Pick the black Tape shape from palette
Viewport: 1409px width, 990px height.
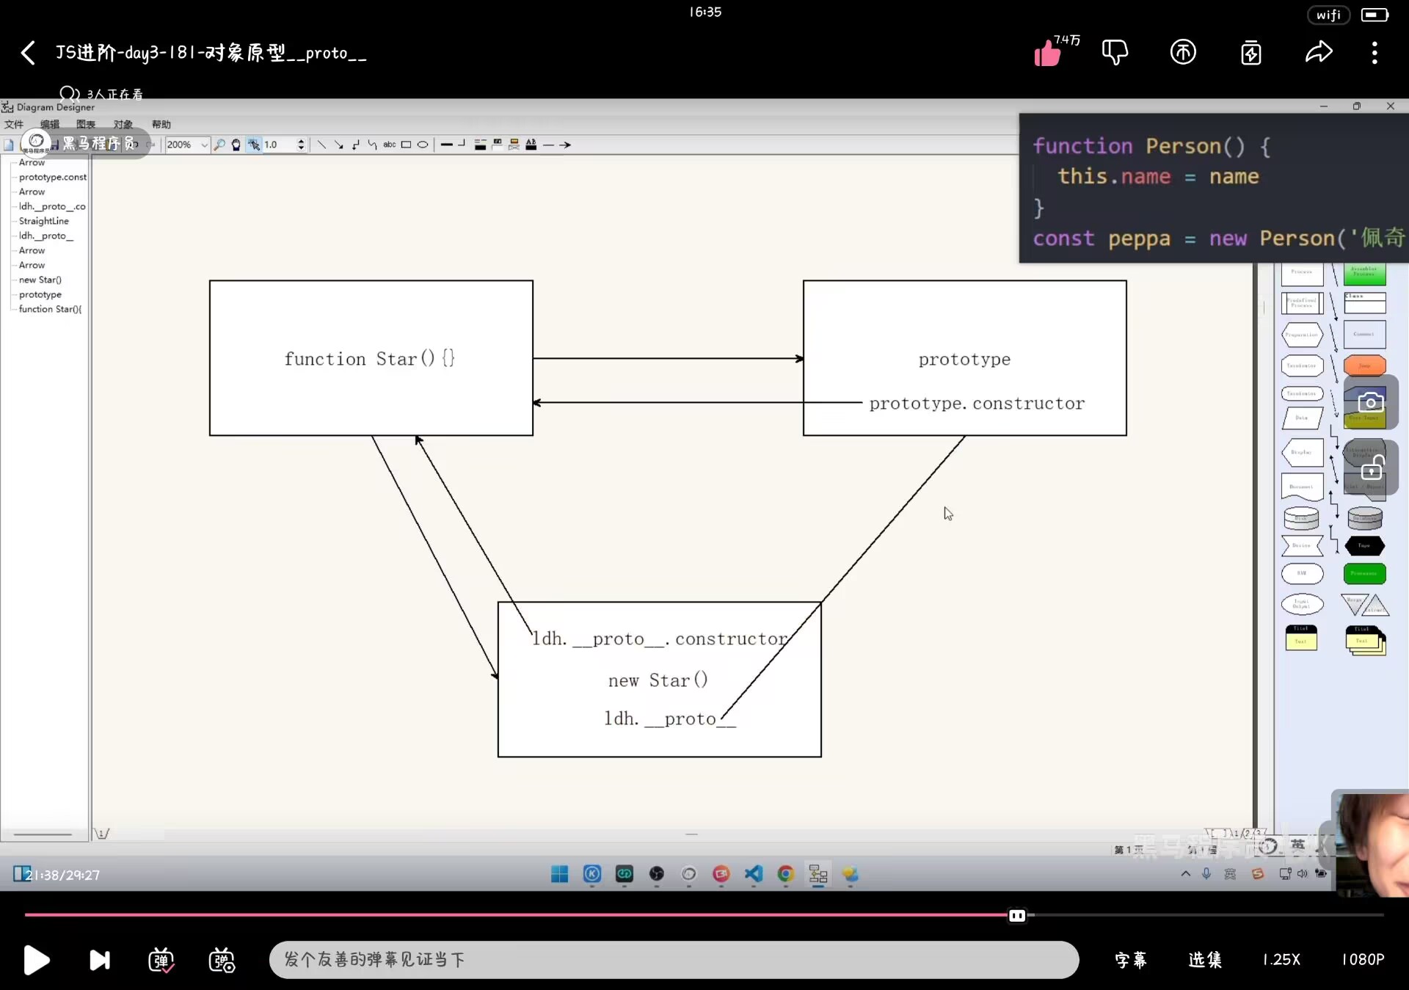[x=1365, y=546]
